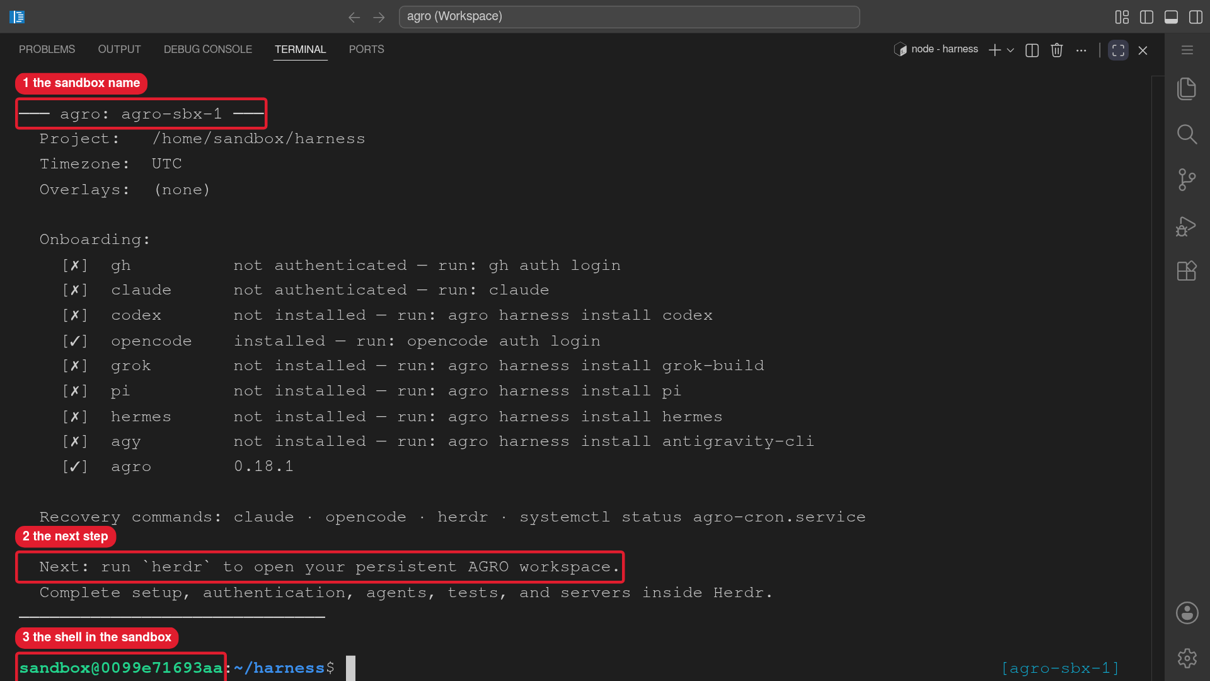Image resolution: width=1210 pixels, height=681 pixels.
Task: Click the 'gh auth login' terminal text
Action: 555,265
